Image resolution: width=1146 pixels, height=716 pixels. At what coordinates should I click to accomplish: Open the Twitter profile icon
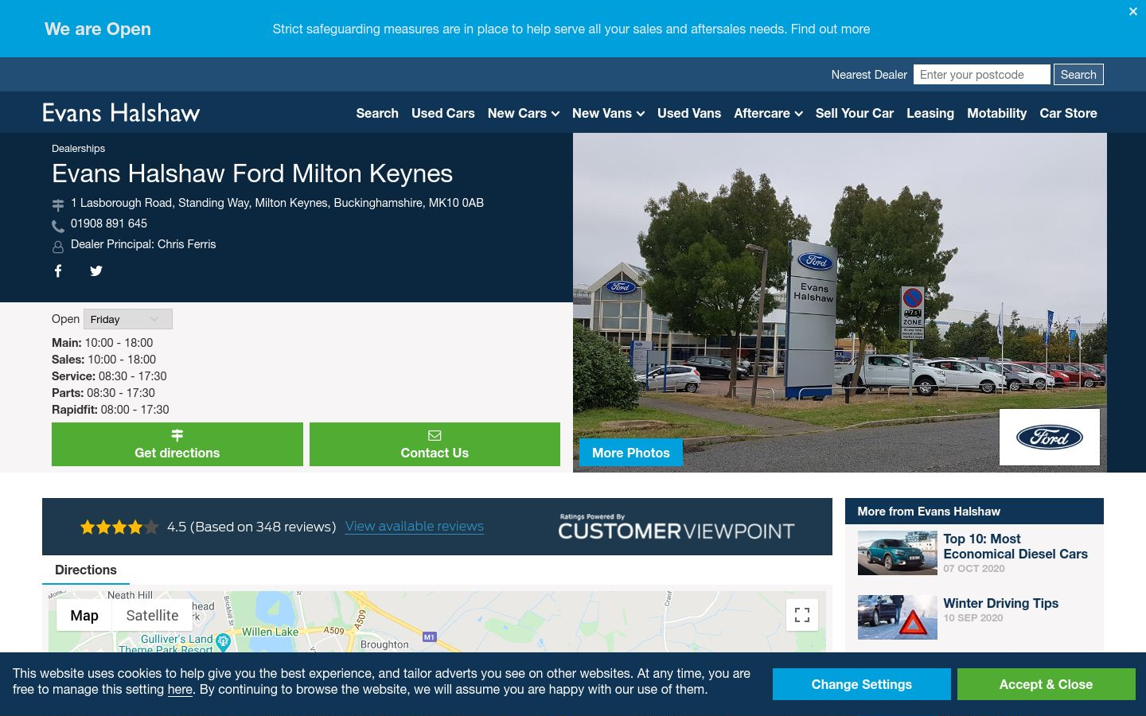coord(96,271)
